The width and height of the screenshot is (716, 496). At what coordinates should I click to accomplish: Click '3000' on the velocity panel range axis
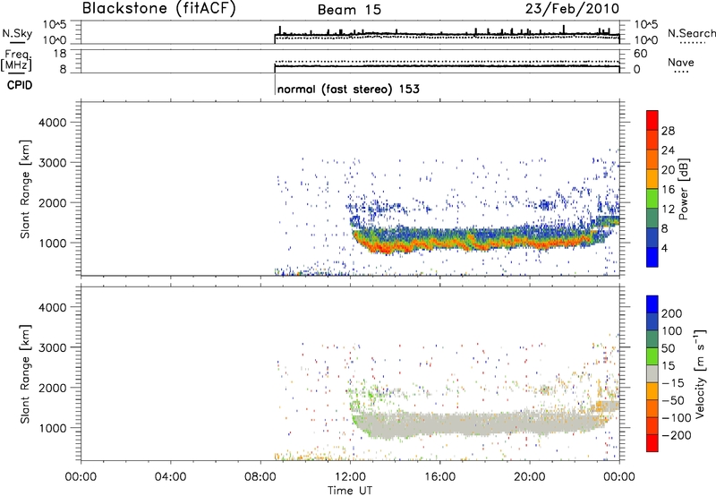coord(53,347)
